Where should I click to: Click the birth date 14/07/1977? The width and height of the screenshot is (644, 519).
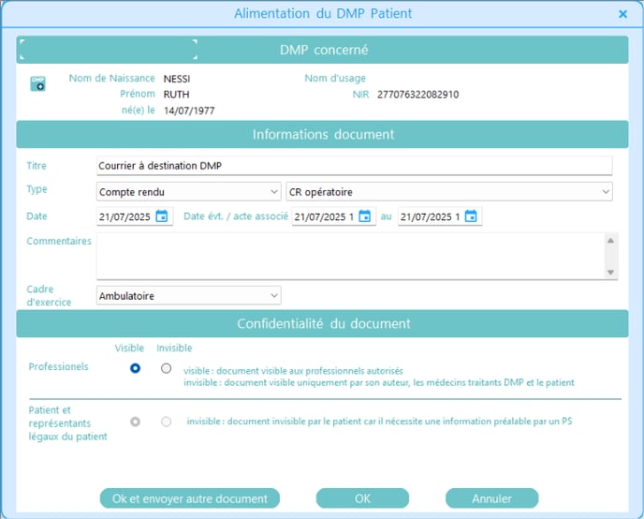pos(189,111)
